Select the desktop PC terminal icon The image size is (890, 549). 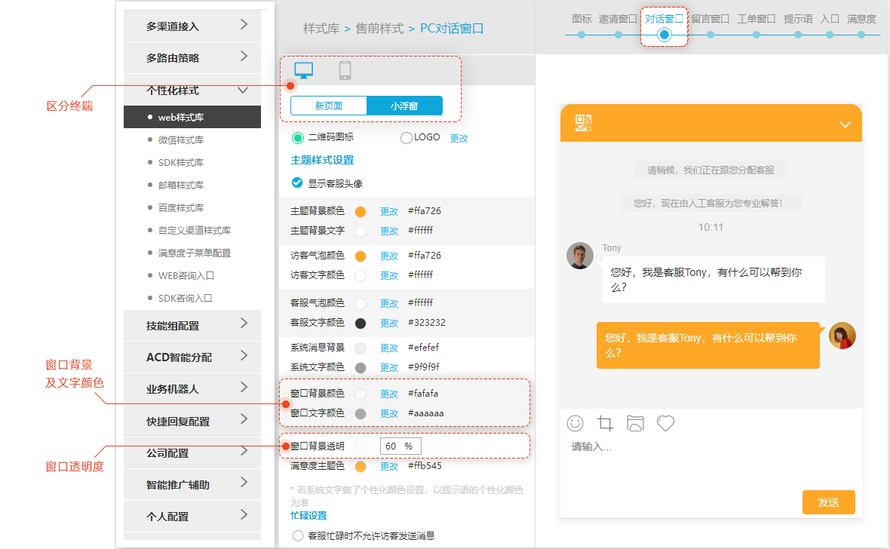point(304,71)
